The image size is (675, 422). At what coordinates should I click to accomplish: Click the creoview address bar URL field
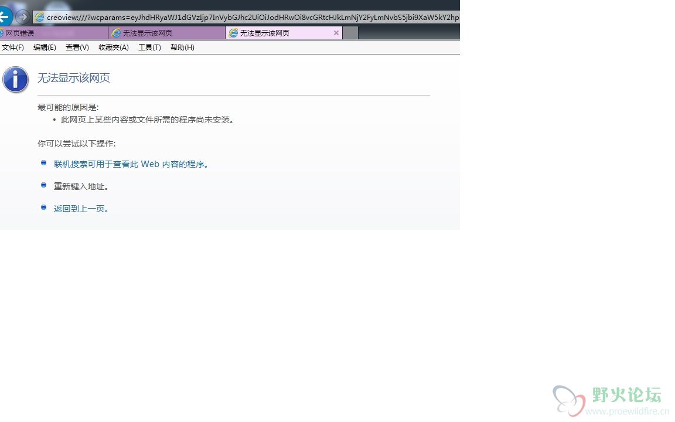pos(246,17)
